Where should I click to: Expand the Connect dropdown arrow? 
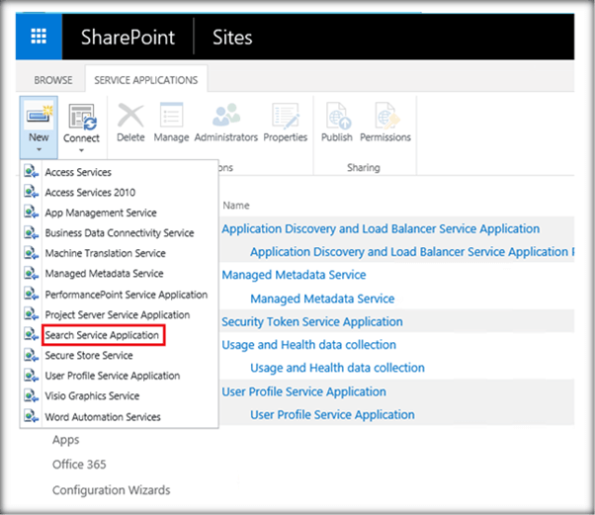point(81,151)
